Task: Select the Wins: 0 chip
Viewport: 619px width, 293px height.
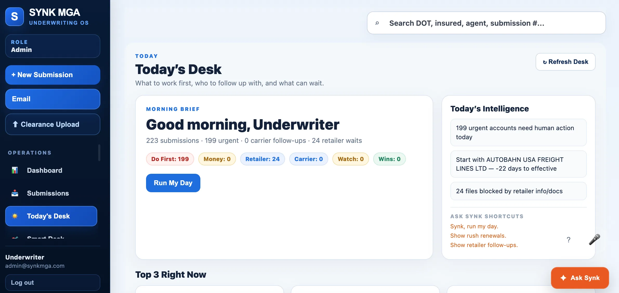Action: (x=389, y=159)
